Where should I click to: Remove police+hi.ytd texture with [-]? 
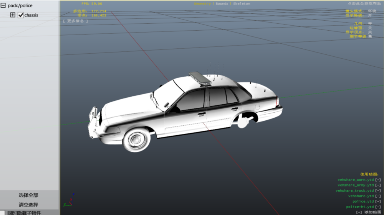[x=378, y=207]
